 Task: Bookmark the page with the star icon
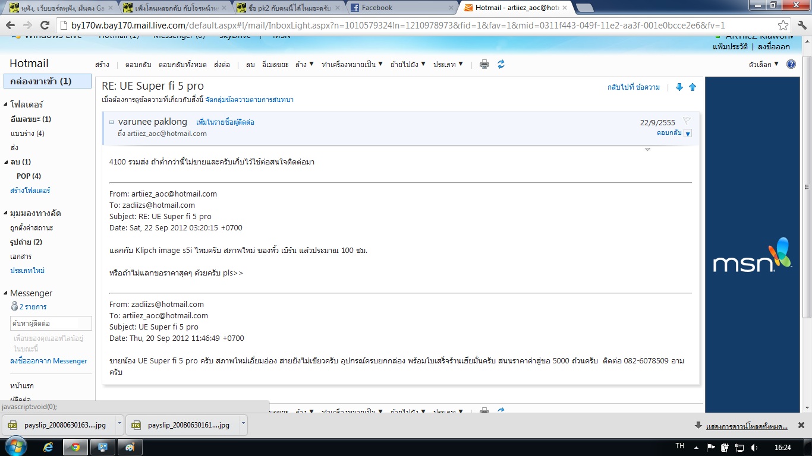(x=783, y=26)
